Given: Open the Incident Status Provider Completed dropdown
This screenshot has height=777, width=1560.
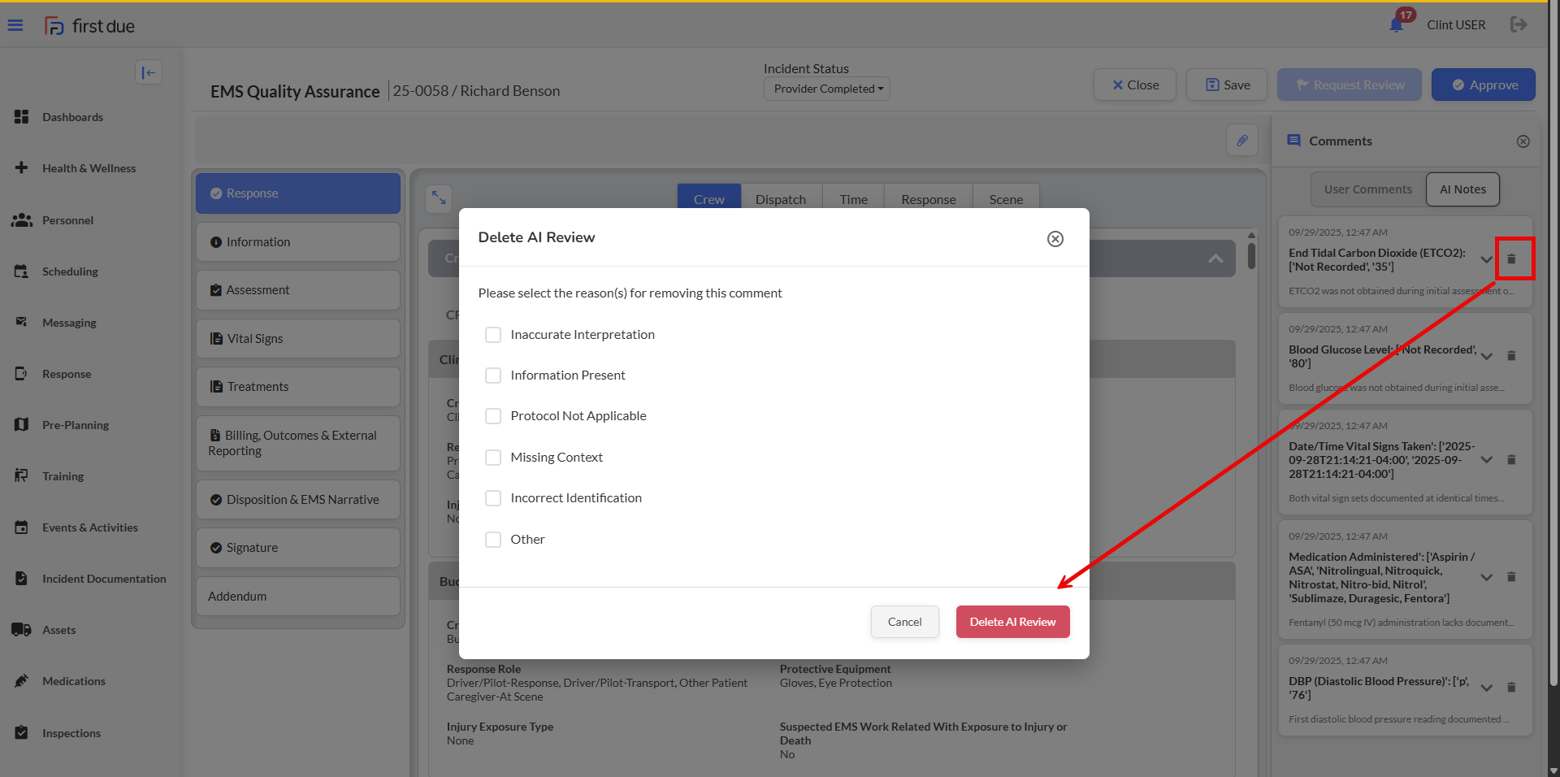Looking at the screenshot, I should point(827,89).
